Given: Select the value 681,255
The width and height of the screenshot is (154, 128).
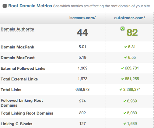Looking at the screenshot, I should (132, 79).
